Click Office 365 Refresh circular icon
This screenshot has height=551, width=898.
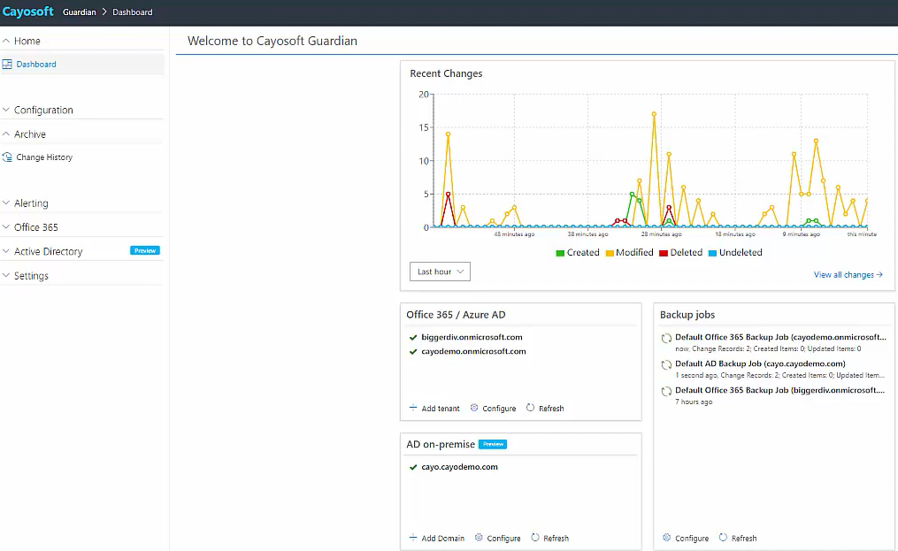(530, 408)
